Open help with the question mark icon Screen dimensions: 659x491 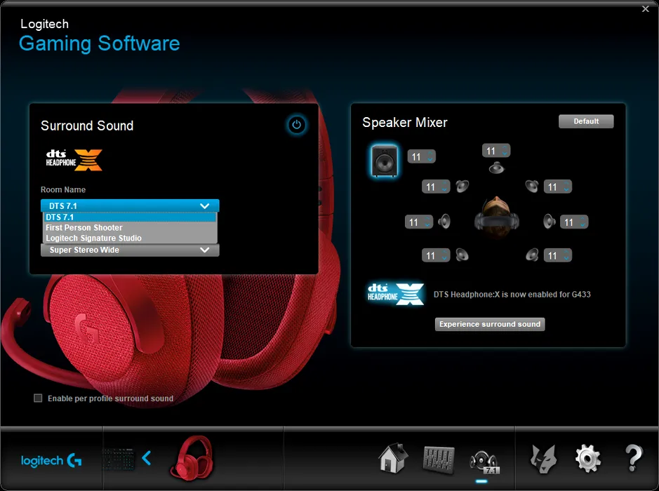[x=633, y=459]
